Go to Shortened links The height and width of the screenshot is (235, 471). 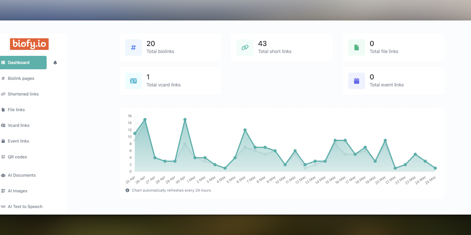coord(23,94)
